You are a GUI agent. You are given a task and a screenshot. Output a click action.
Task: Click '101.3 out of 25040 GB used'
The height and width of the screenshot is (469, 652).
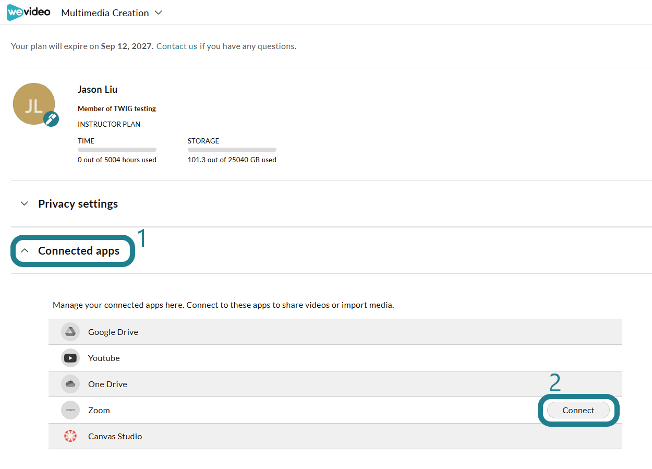coord(232,160)
